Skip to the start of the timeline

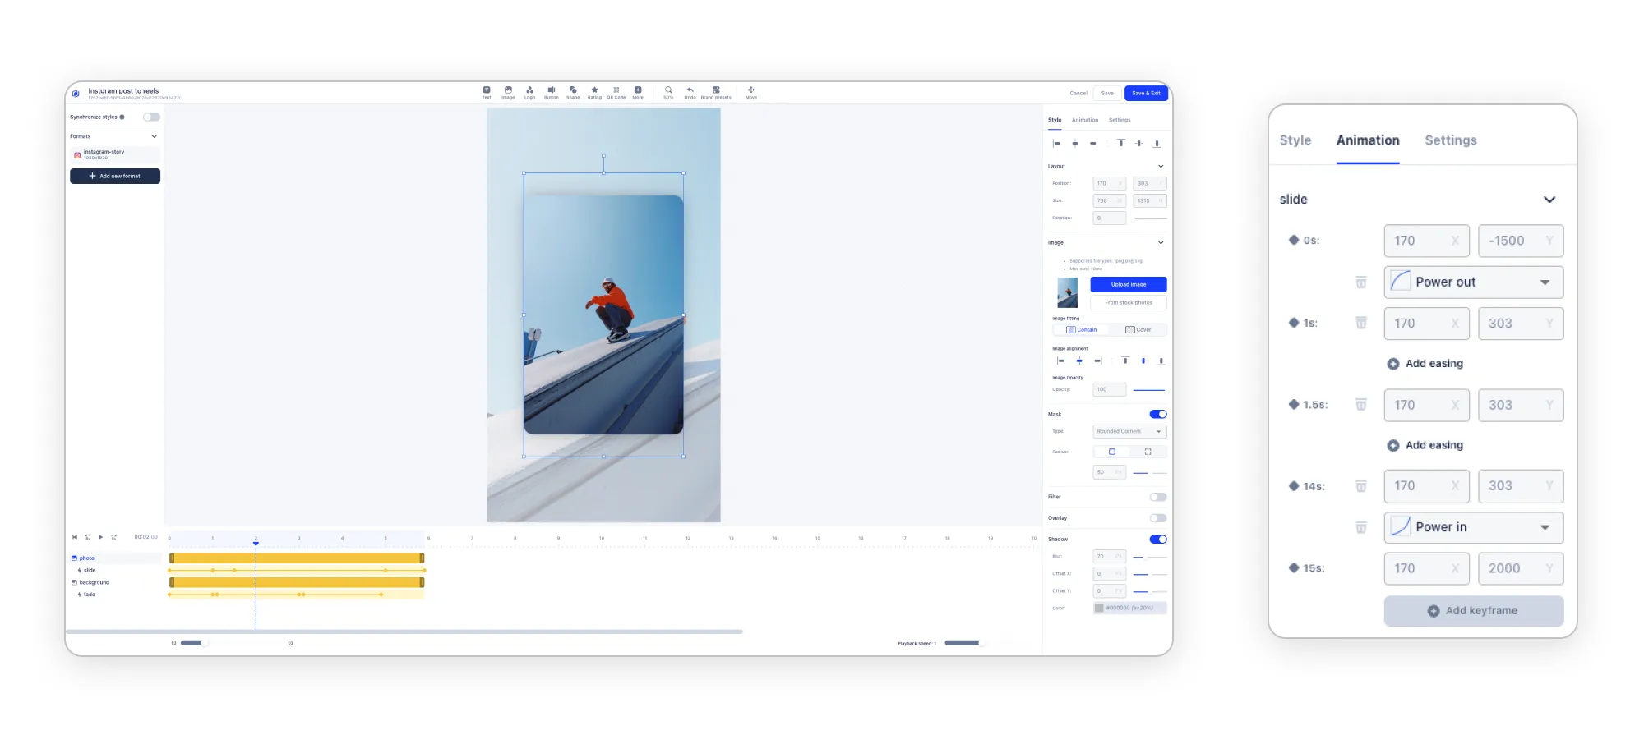point(75,537)
